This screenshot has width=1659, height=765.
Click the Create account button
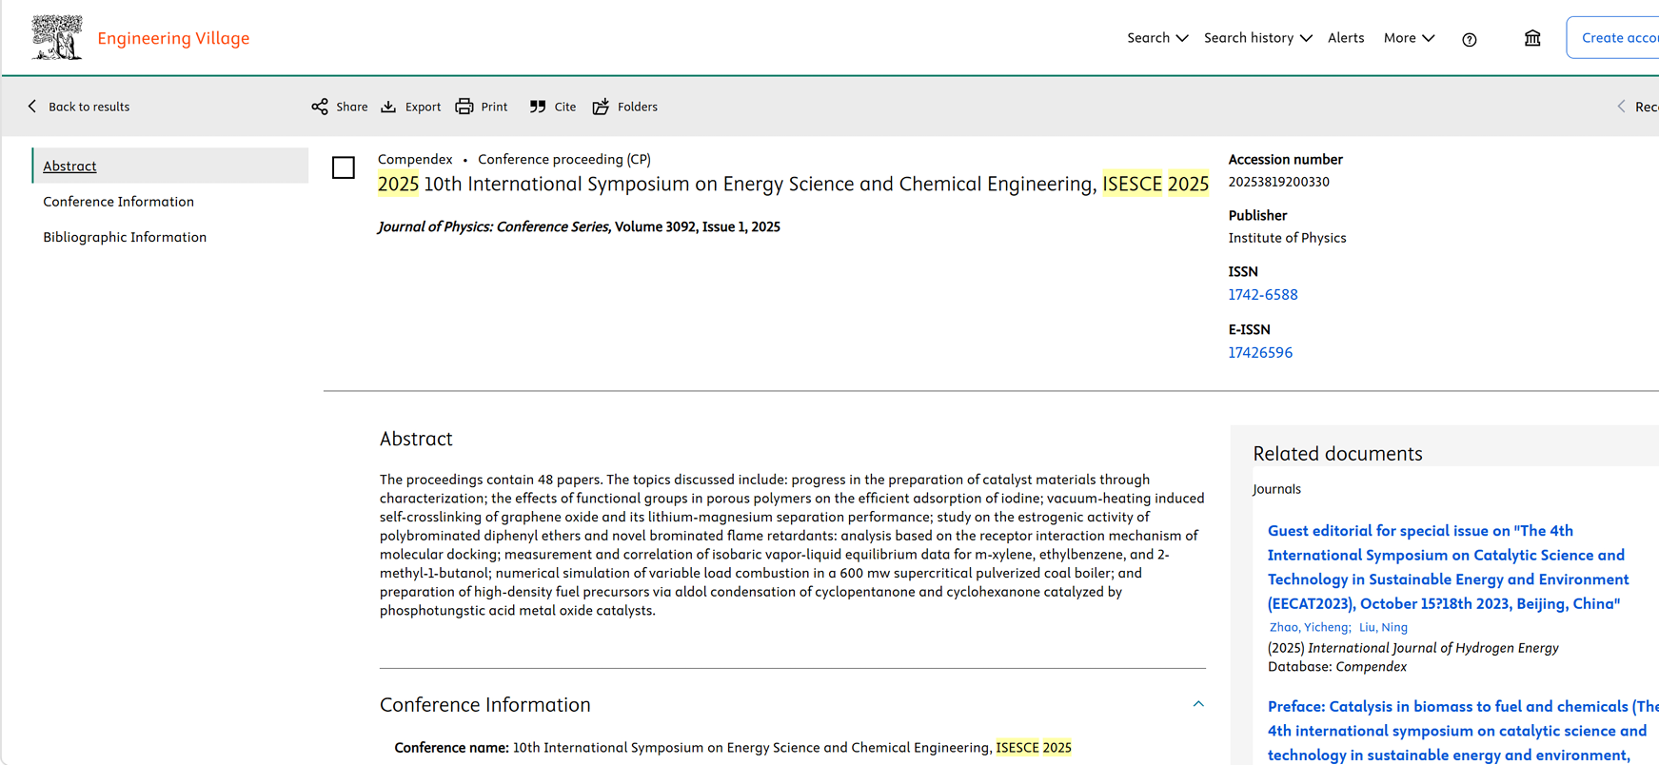click(x=1615, y=38)
